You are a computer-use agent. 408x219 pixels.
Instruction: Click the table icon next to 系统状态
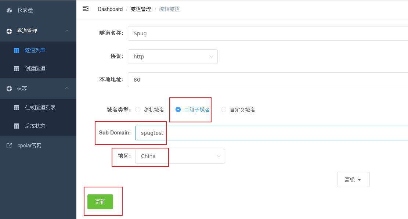pos(17,126)
